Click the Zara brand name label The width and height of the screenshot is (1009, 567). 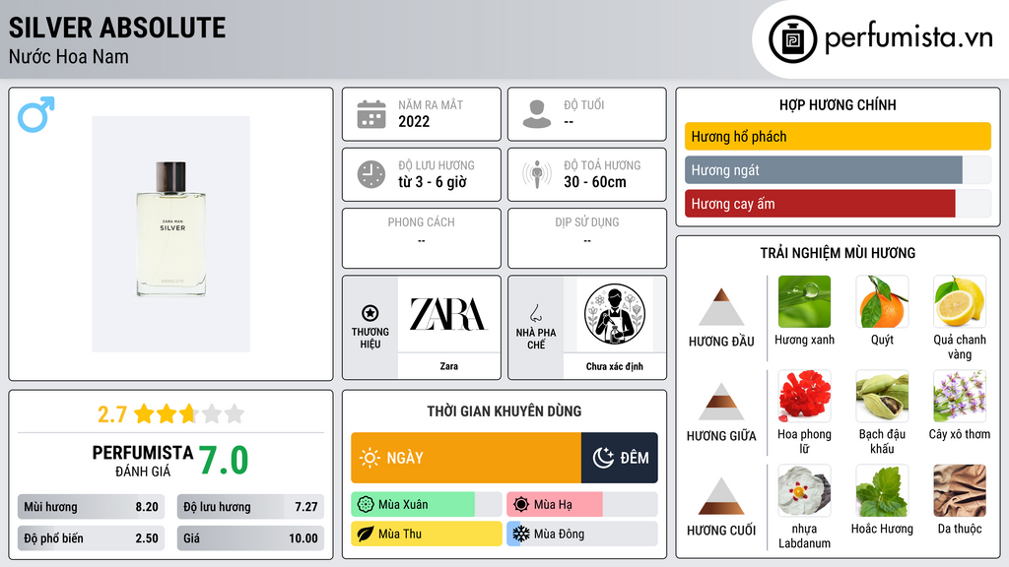tap(448, 366)
